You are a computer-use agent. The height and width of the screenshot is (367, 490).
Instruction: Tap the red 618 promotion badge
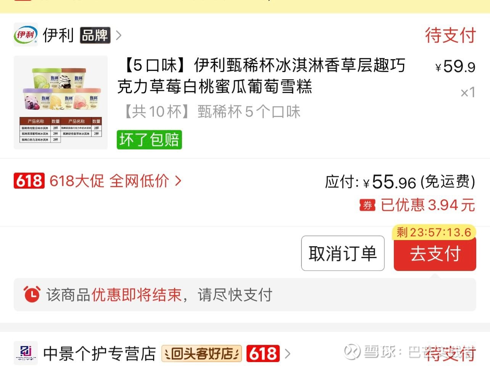pyautogui.click(x=29, y=181)
